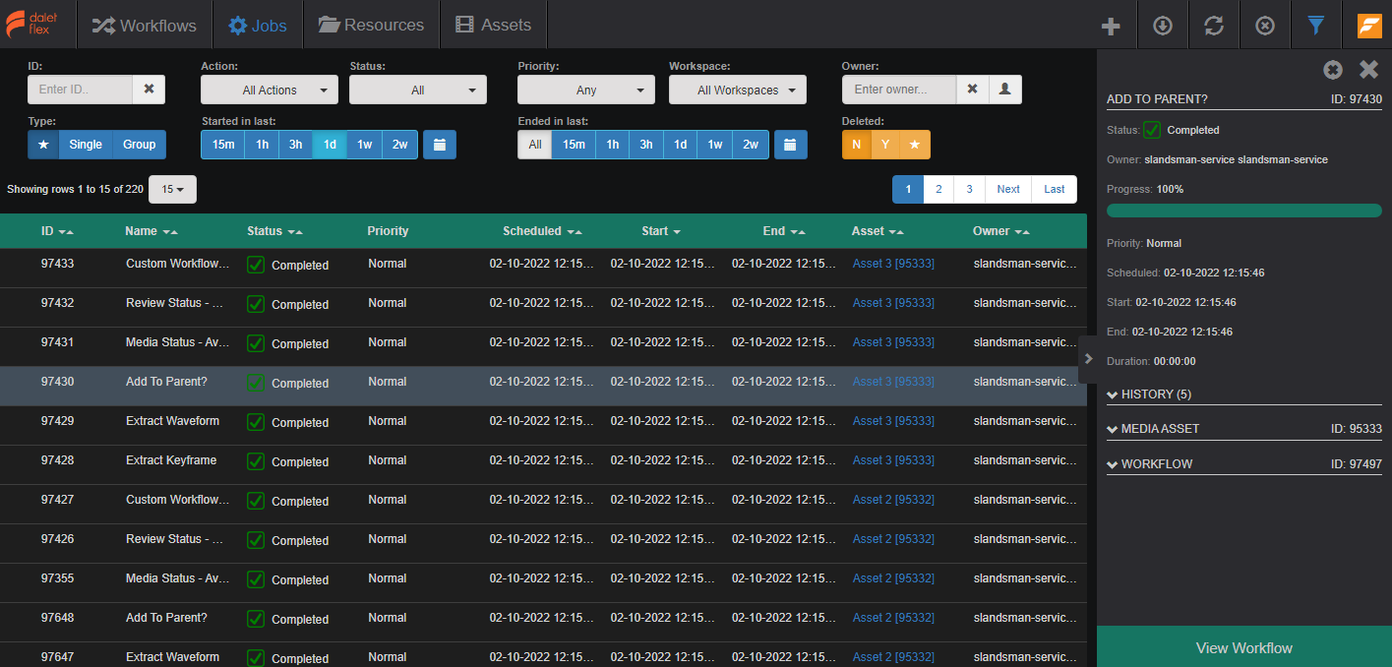Open the Priority Any dropdown
The image size is (1392, 667).
(586, 90)
